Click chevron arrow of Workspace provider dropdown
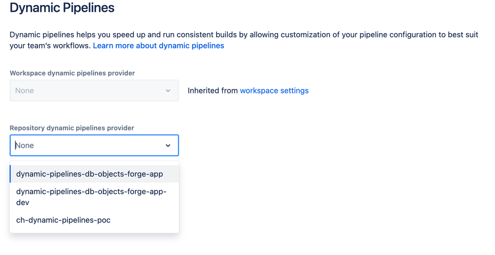This screenshot has width=495, height=255. [x=168, y=90]
